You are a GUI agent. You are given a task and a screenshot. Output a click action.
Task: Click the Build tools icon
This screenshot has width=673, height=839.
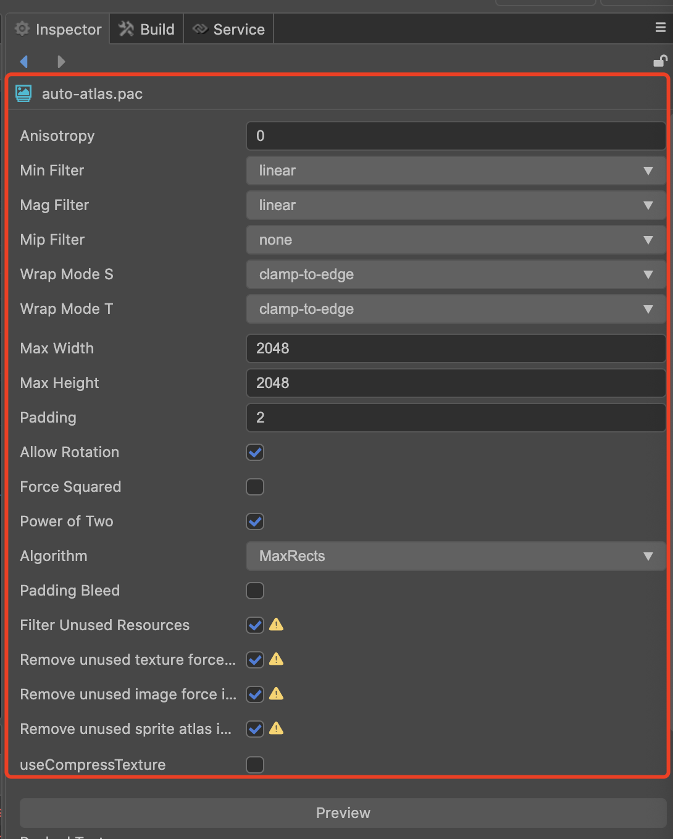127,28
